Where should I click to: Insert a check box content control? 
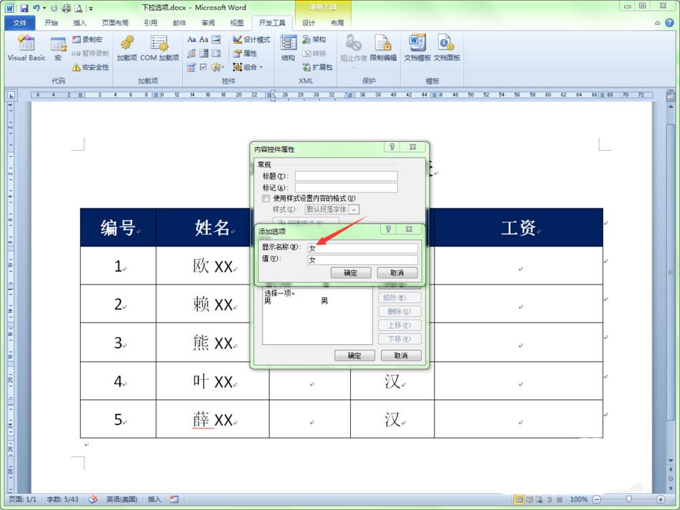point(204,67)
